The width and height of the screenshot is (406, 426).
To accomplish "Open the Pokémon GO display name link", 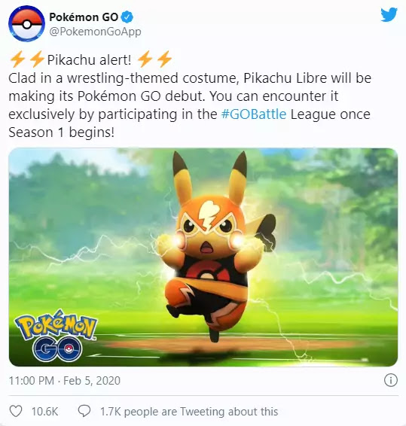I will pos(84,17).
